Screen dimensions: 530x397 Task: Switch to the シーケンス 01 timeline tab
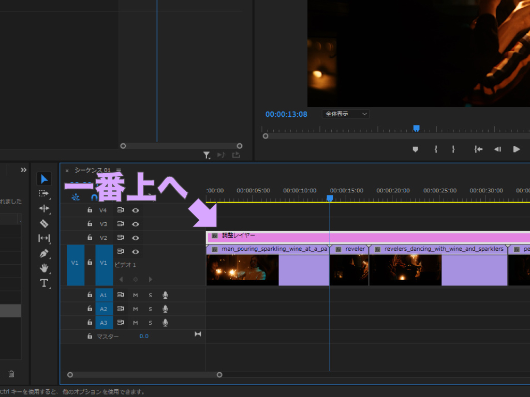point(92,170)
